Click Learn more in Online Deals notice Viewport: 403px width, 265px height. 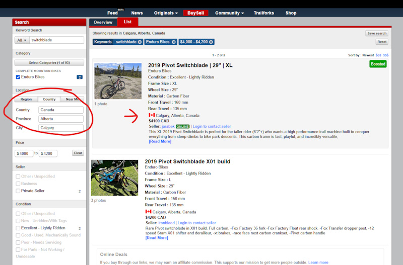tap(318, 262)
